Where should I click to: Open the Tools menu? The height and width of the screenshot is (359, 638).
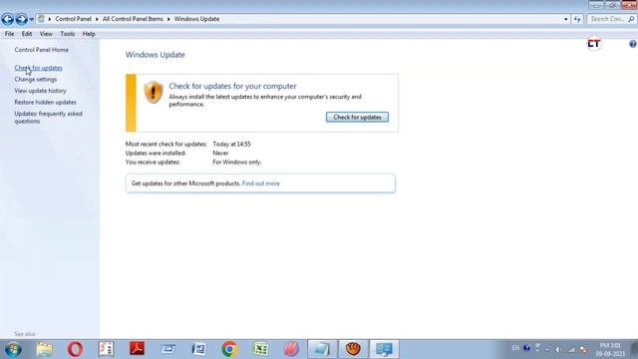click(68, 34)
